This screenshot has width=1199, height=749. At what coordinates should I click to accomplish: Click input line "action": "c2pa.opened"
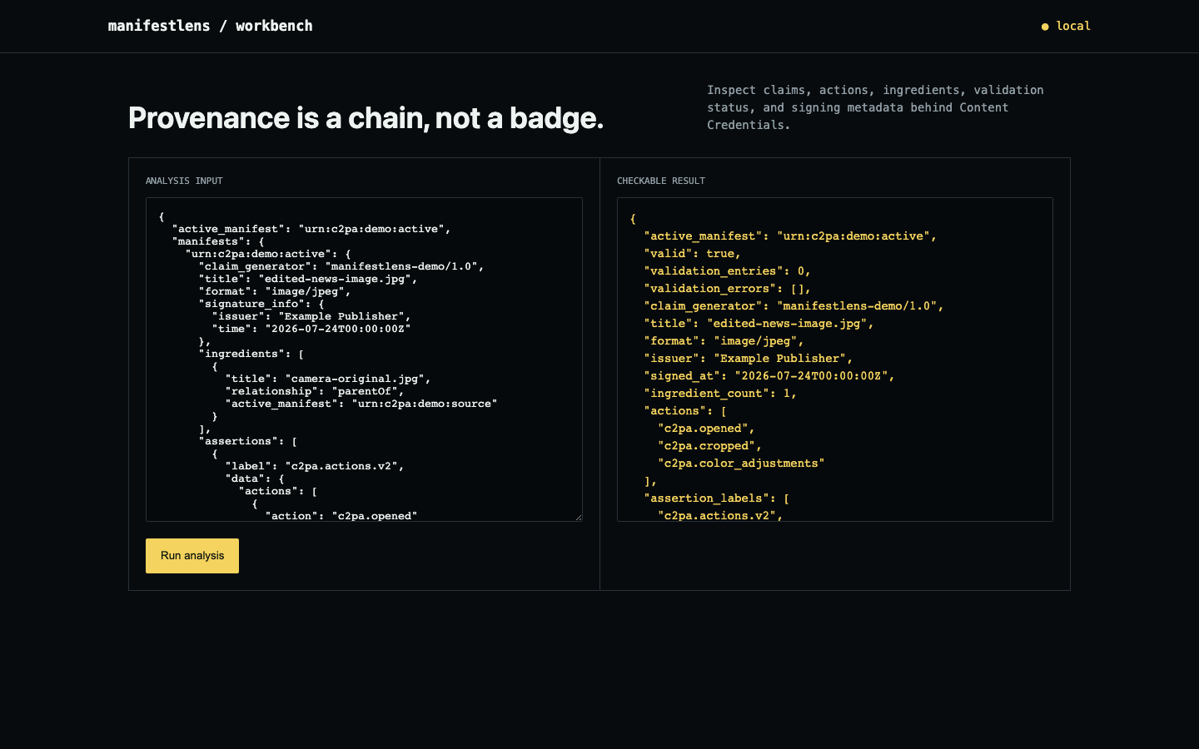[341, 516]
